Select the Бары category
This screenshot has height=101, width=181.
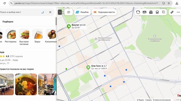click(37, 36)
